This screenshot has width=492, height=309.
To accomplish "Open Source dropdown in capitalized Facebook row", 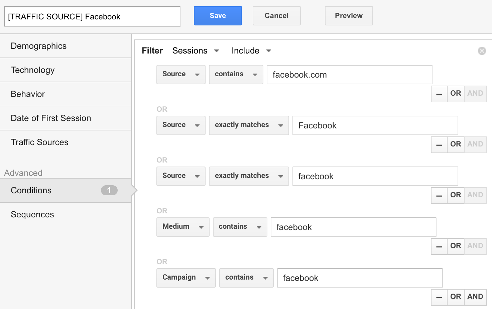I will tap(181, 125).
